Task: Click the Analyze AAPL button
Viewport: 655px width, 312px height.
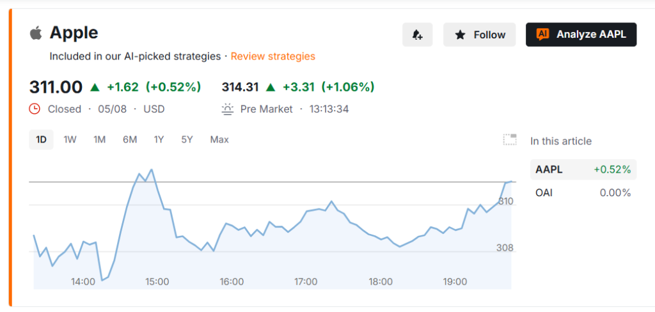Action: [x=581, y=35]
